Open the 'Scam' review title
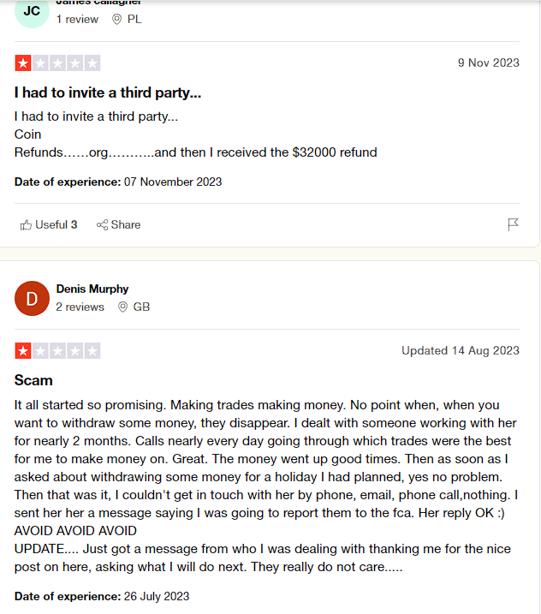This screenshot has height=614, width=541. 33,380
